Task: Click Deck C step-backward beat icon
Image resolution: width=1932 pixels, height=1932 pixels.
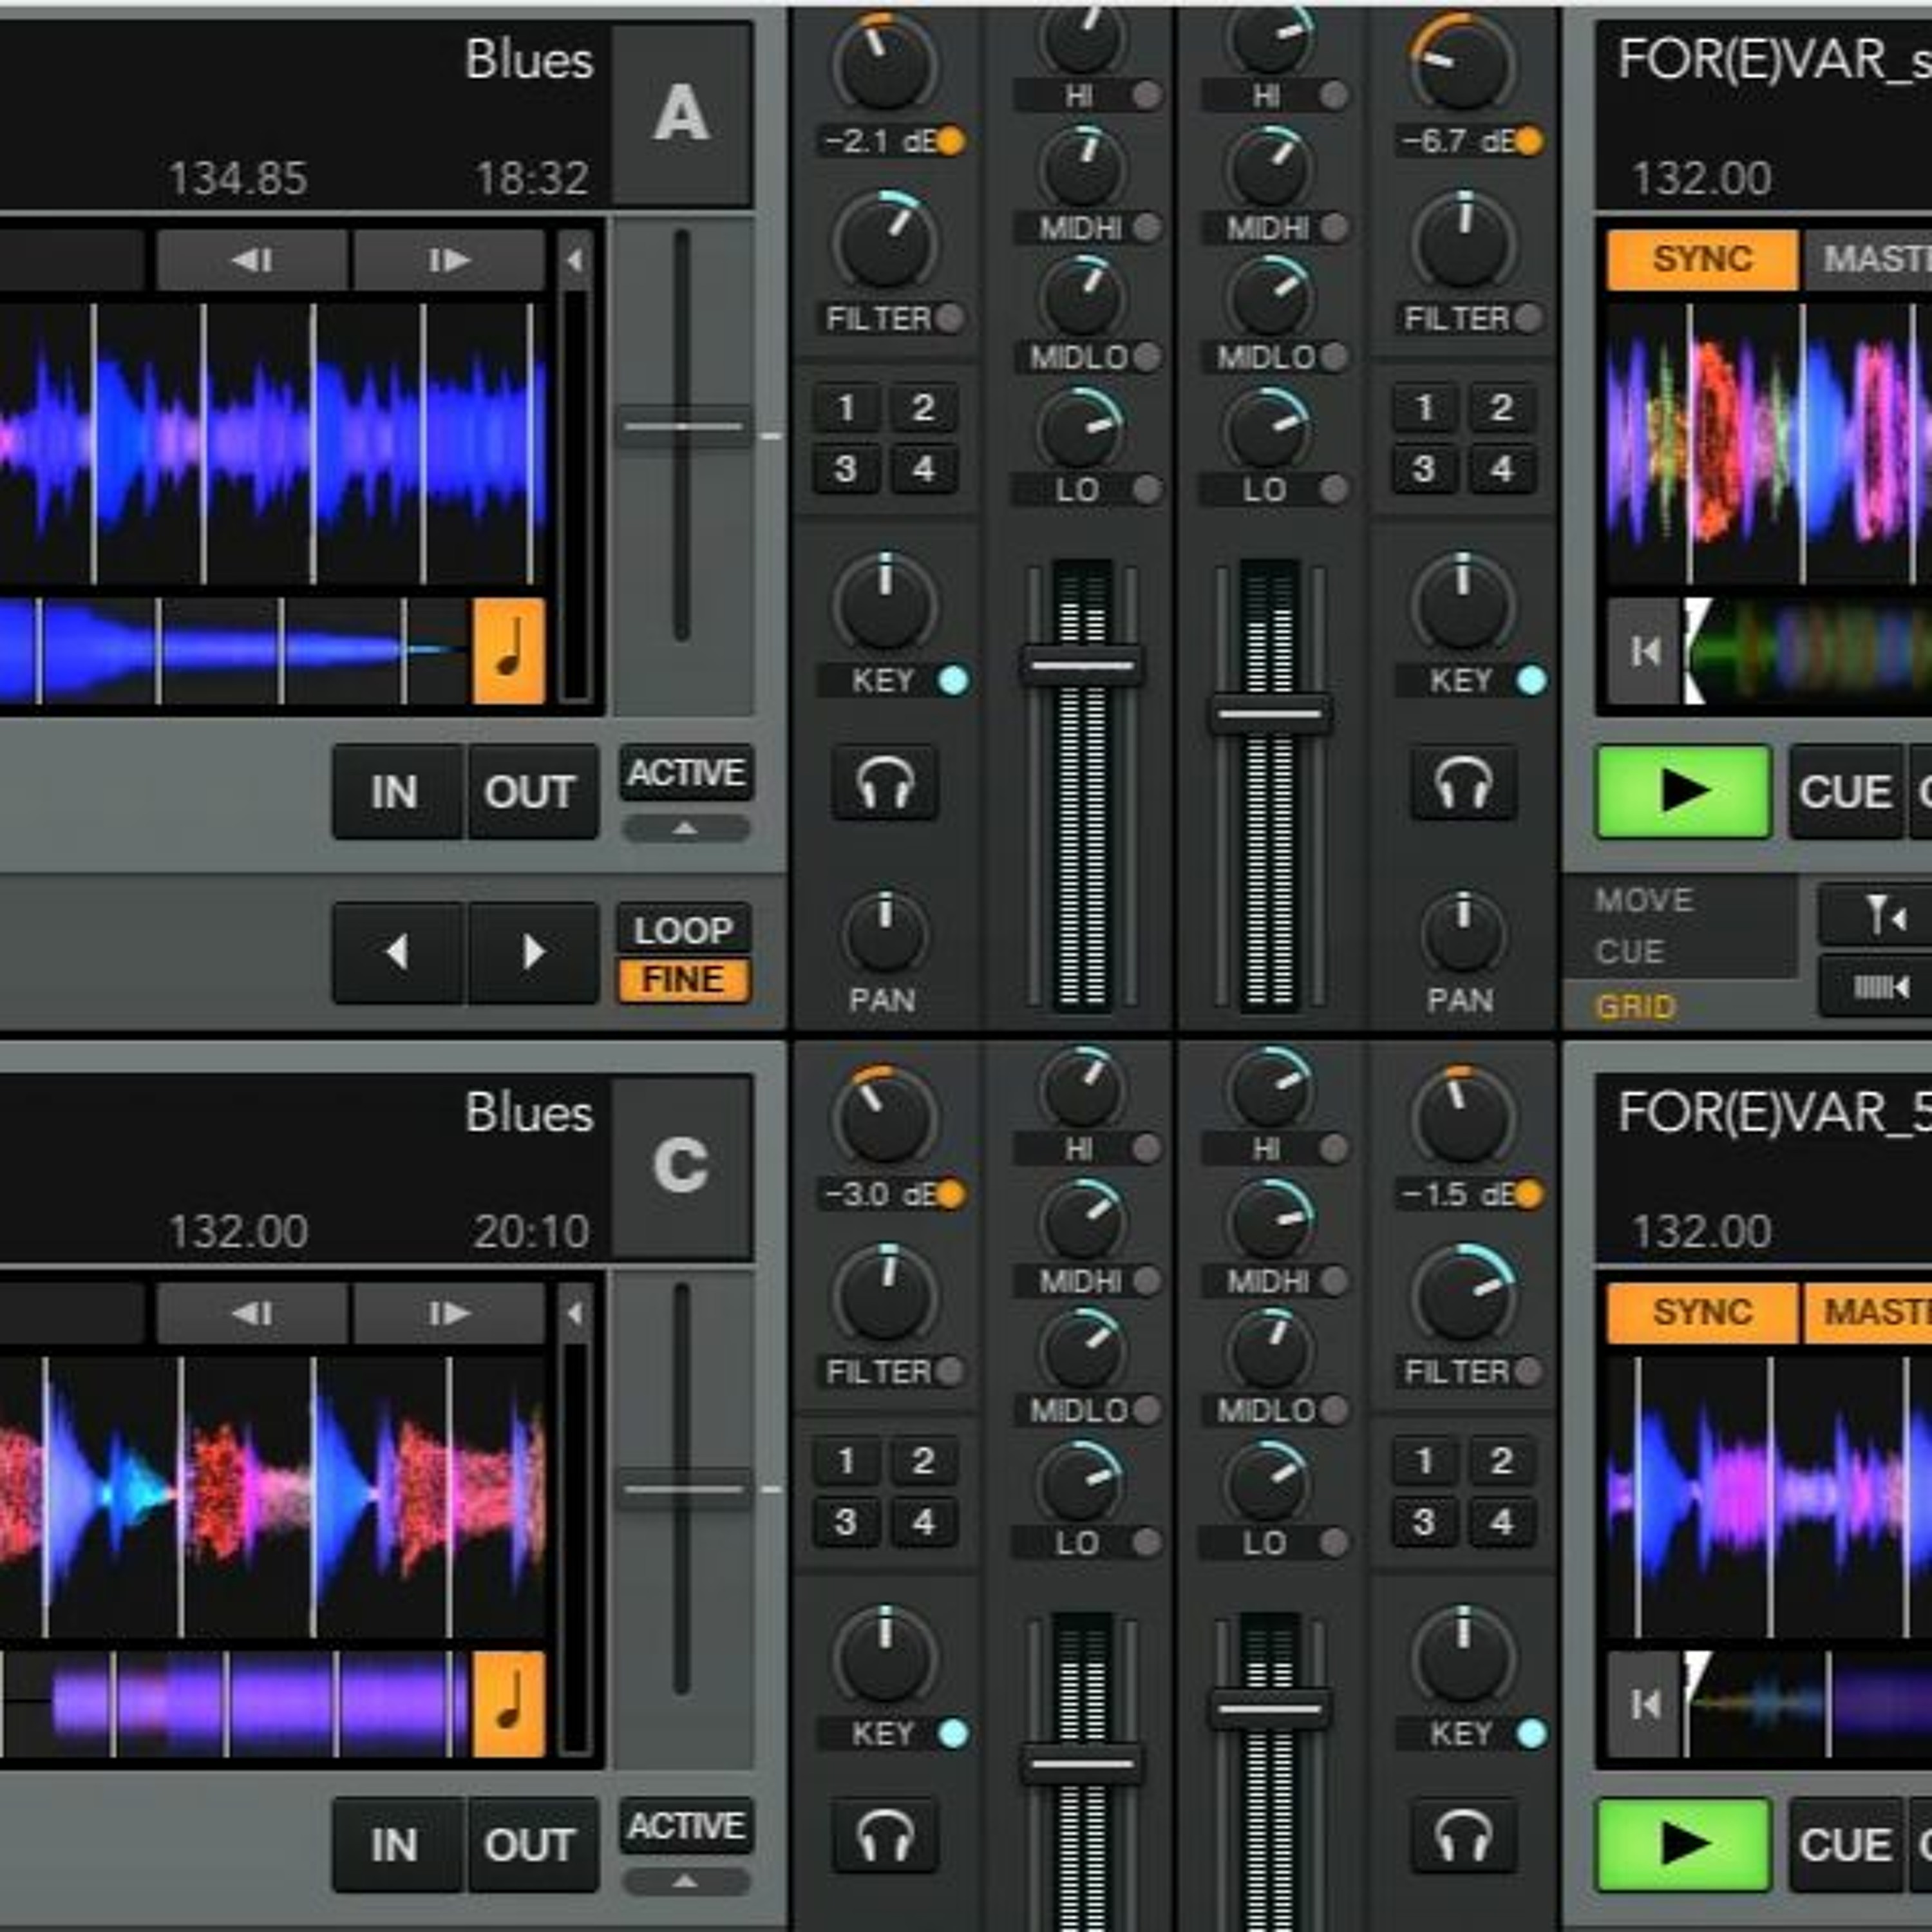Action: (x=252, y=1313)
